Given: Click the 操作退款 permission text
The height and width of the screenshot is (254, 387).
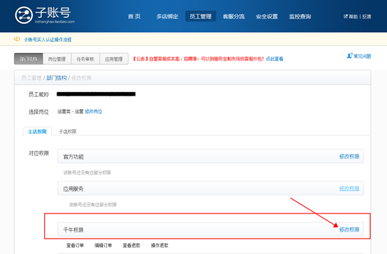Looking at the screenshot, I should coord(159,246).
